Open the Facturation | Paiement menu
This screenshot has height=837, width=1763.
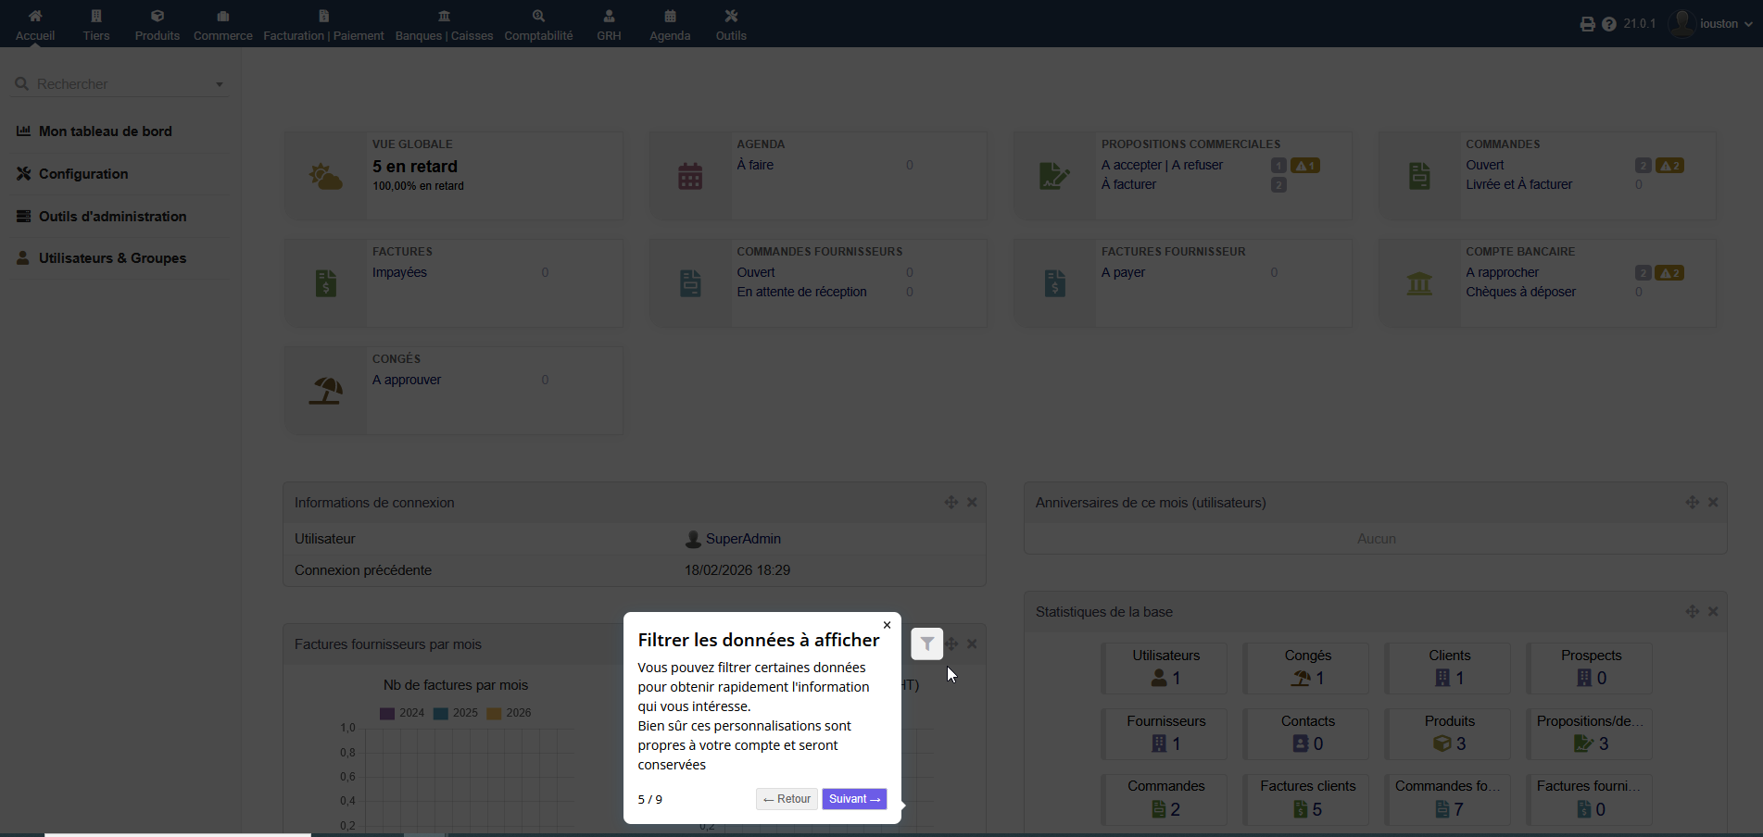(323, 25)
